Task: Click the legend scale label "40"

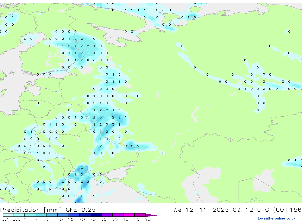Action: click(126, 219)
